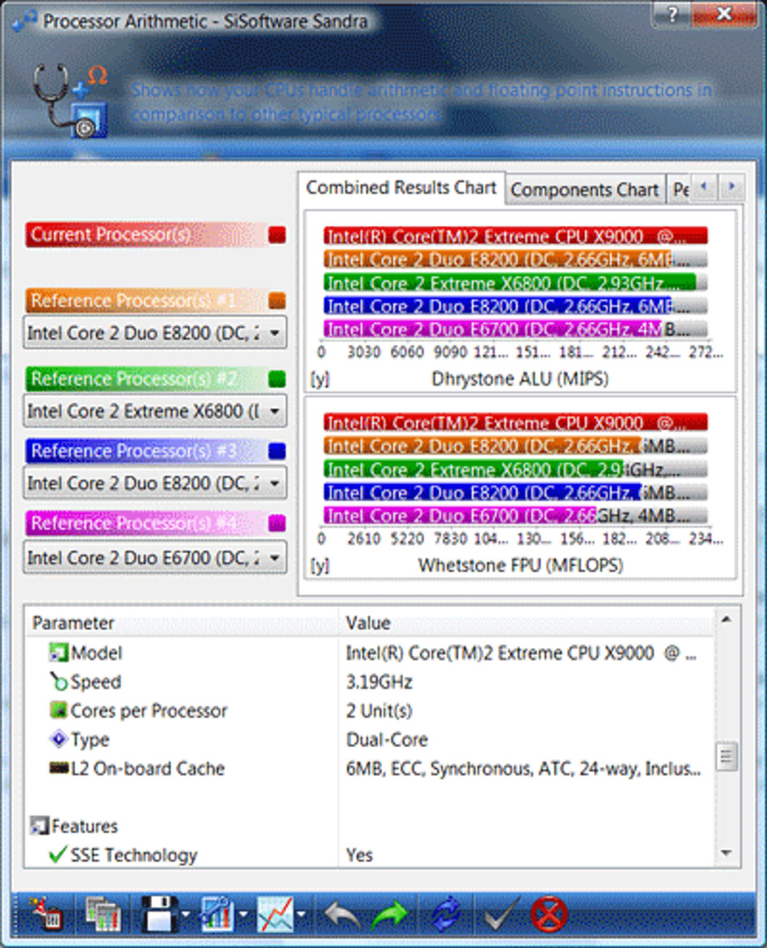Click the tab strip left scroll arrow
767x948 pixels.
[704, 186]
